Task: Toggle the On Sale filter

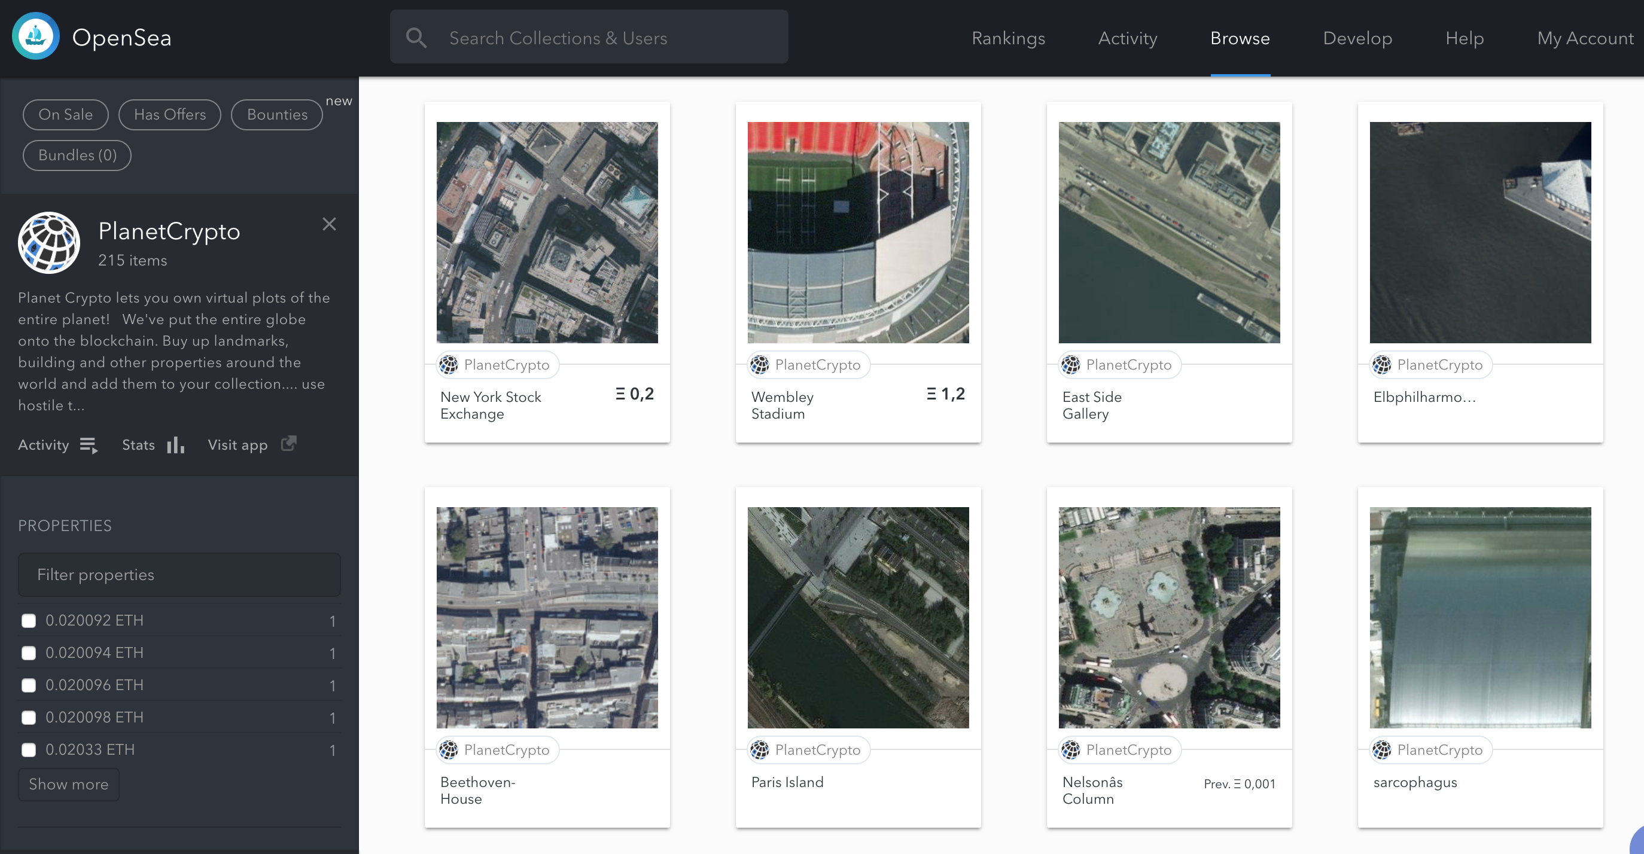Action: tap(66, 115)
